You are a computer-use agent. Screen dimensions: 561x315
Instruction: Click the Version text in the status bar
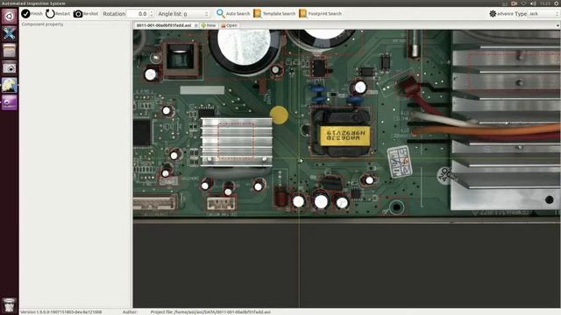pos(60,311)
